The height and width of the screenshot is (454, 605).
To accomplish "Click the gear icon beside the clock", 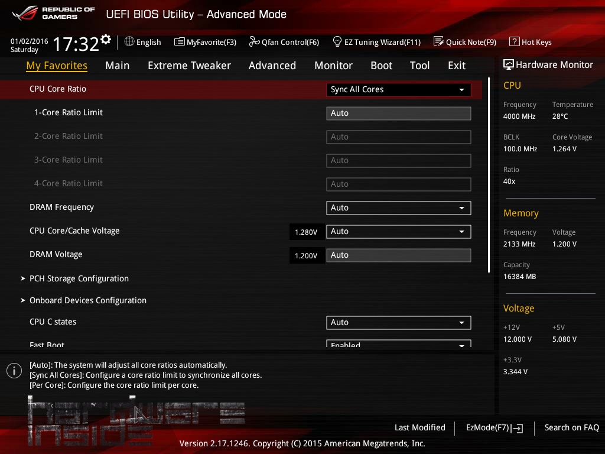I will [106, 39].
